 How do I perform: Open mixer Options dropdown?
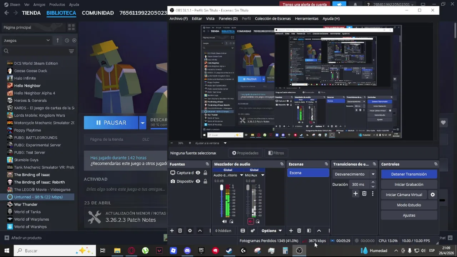click(271, 231)
